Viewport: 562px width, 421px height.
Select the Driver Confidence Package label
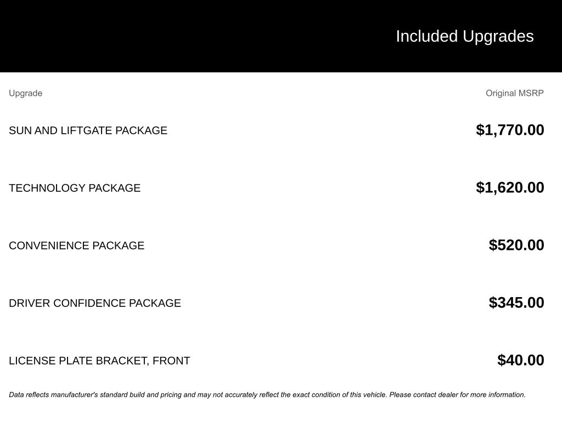(x=94, y=303)
